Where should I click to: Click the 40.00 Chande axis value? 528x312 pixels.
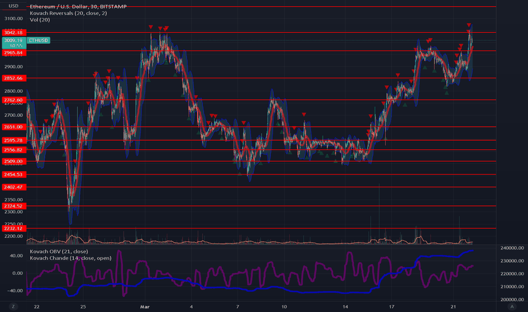coord(16,255)
